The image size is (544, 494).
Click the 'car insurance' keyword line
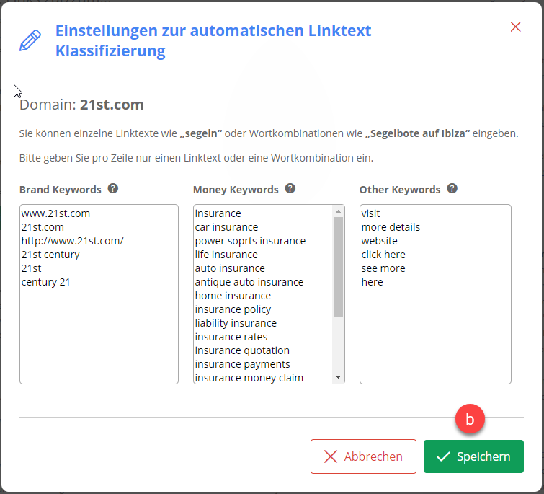[x=226, y=227]
